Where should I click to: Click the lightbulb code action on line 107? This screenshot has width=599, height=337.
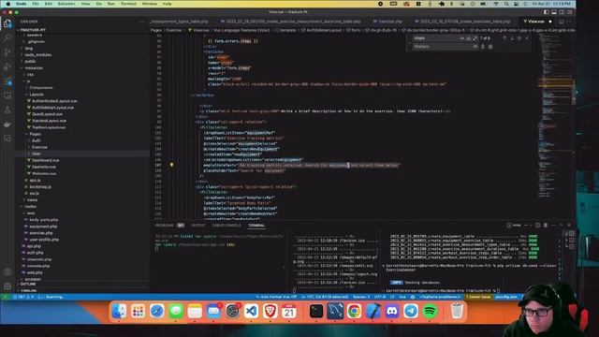click(171, 165)
